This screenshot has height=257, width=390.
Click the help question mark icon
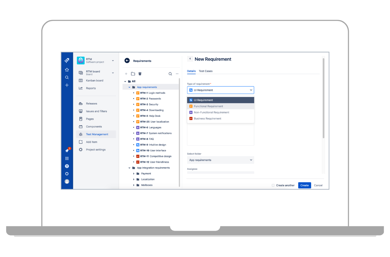pyautogui.click(x=67, y=166)
